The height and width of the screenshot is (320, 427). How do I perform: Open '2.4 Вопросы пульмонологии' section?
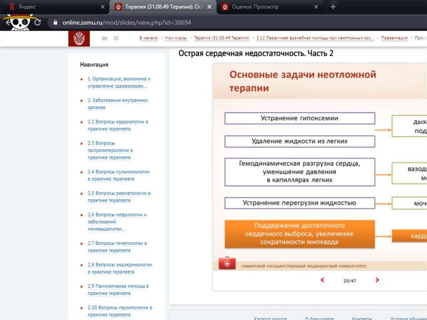pyautogui.click(x=118, y=175)
